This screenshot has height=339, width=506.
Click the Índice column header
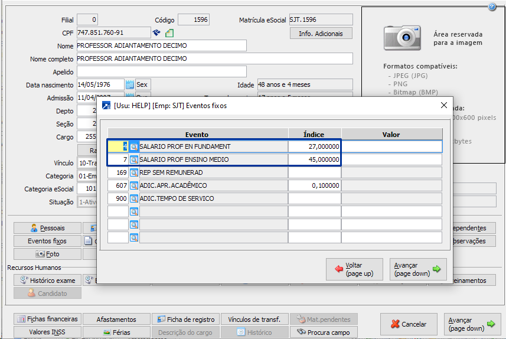click(315, 134)
